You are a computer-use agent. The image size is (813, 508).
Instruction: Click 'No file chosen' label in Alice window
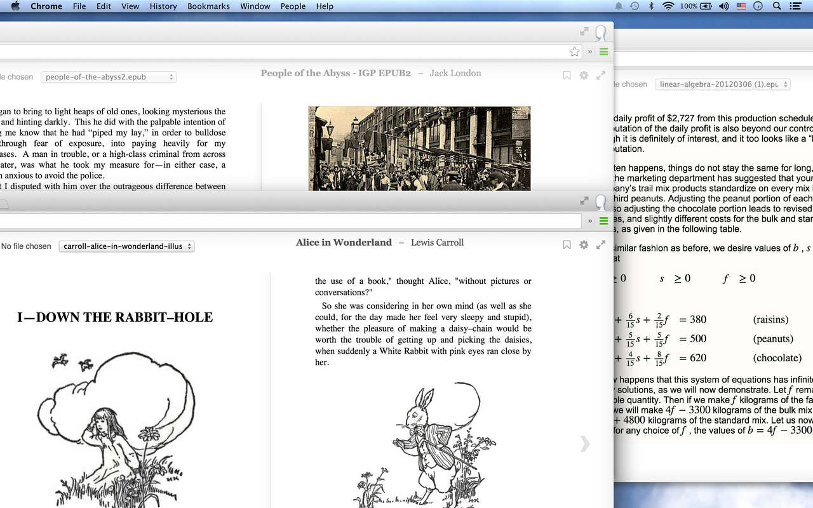click(26, 246)
